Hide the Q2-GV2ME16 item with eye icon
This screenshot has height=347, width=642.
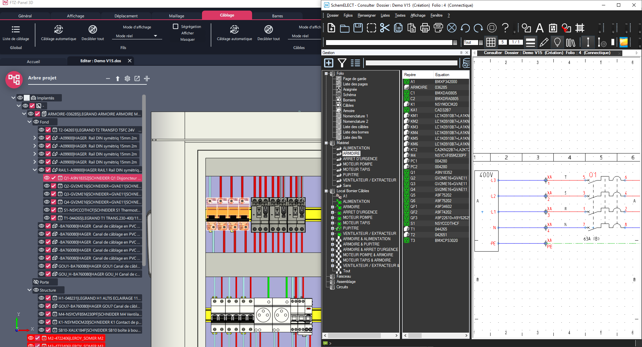47,186
